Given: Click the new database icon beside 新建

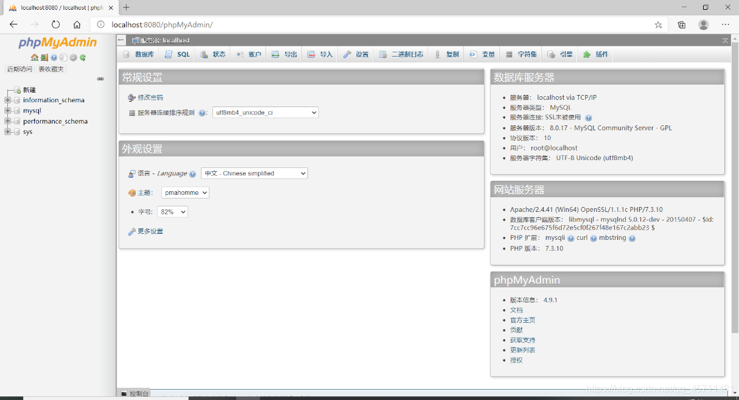Looking at the screenshot, I should [x=18, y=90].
